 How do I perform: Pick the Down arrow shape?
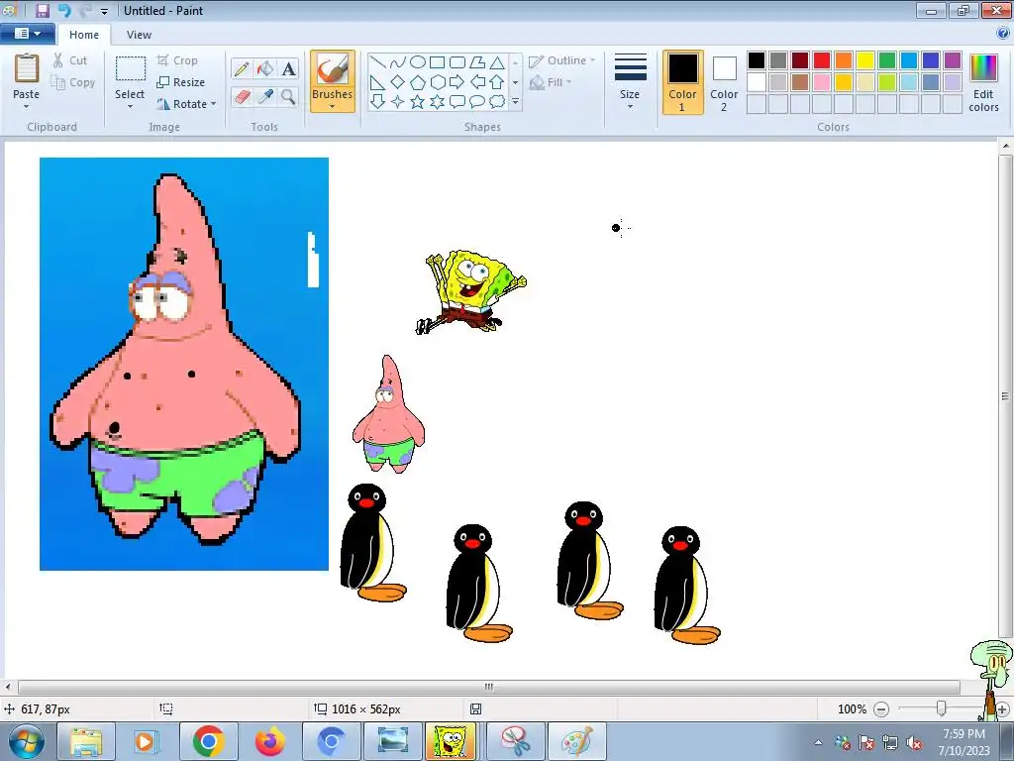click(378, 102)
